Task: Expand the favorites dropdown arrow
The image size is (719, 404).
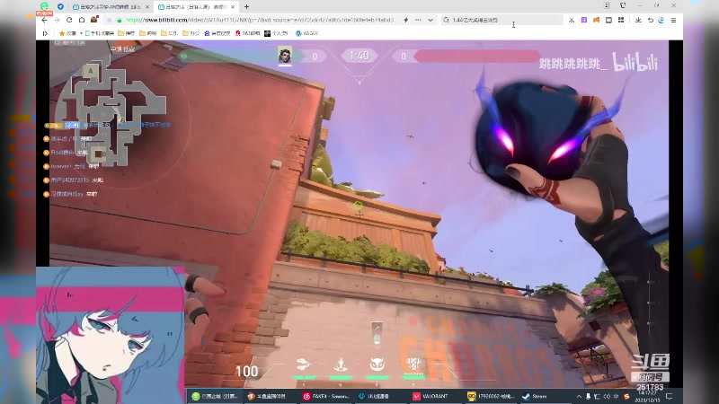Action: [81, 33]
